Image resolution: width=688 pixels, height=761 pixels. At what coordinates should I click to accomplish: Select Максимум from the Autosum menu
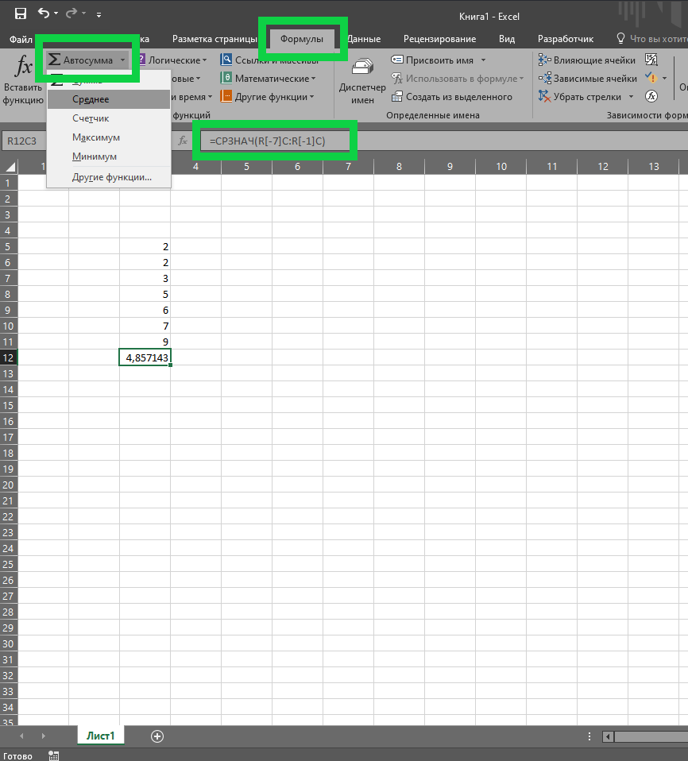pyautogui.click(x=95, y=137)
